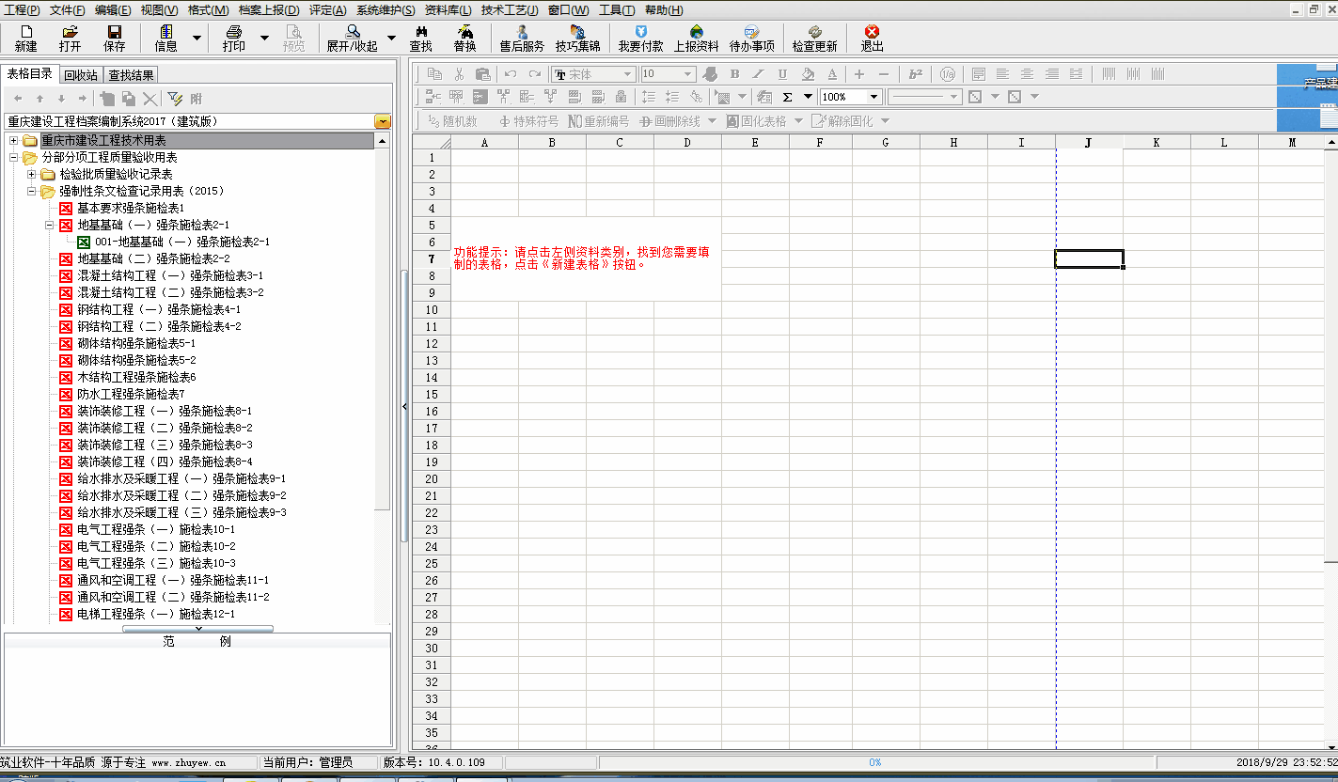Select 防水工程强条施检表7 in the tree
This screenshot has width=1338, height=782.
[x=131, y=394]
